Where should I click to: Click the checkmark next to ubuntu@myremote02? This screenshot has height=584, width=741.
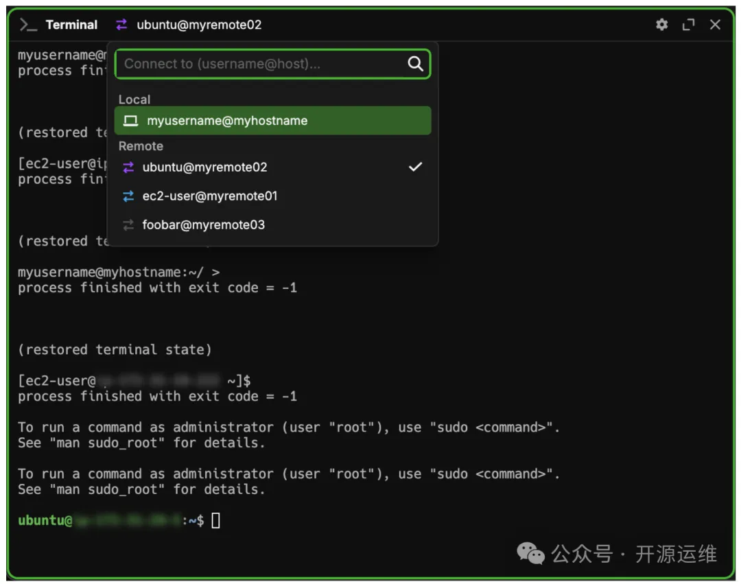click(415, 167)
